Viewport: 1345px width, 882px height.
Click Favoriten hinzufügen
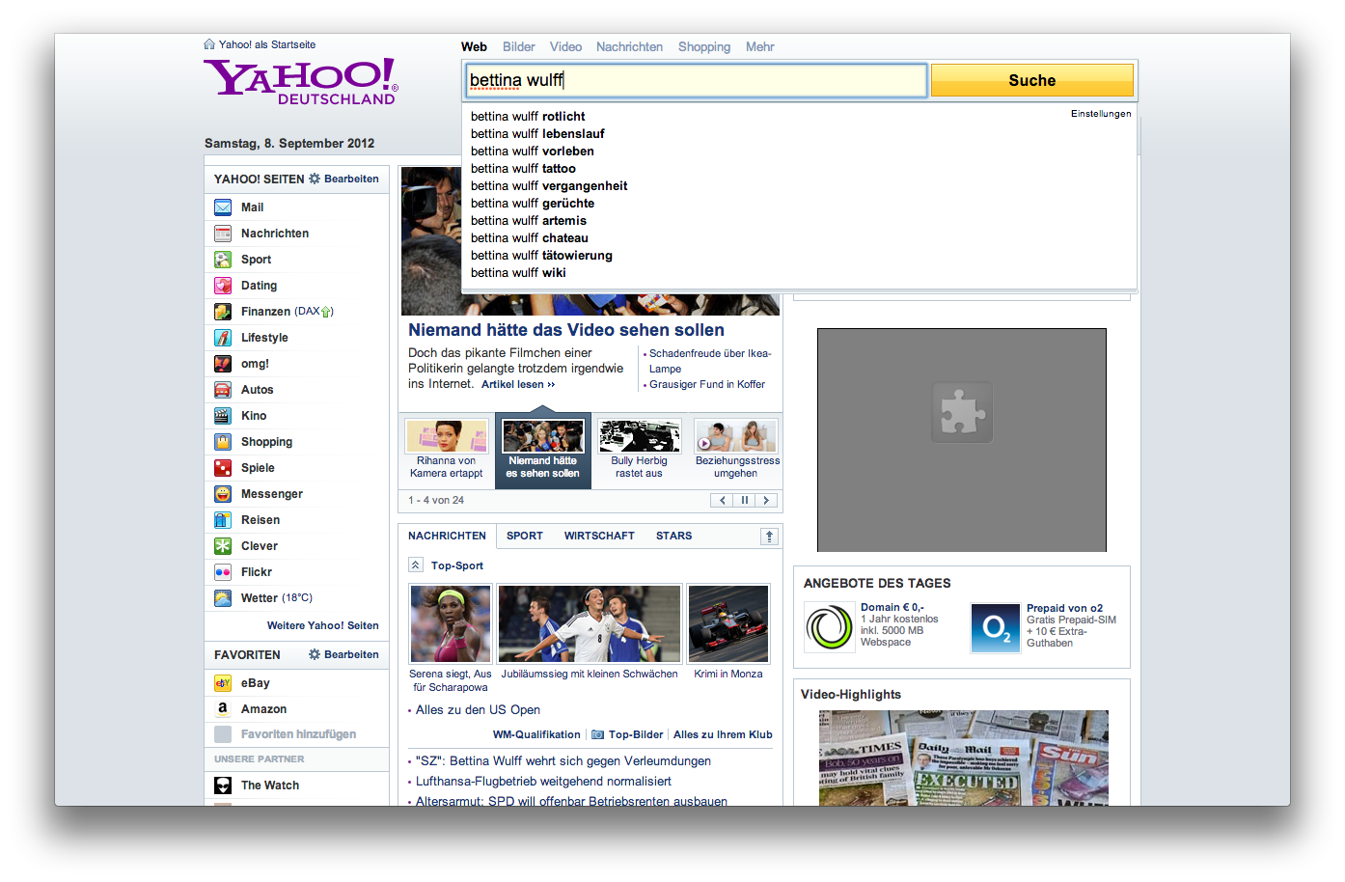click(298, 734)
